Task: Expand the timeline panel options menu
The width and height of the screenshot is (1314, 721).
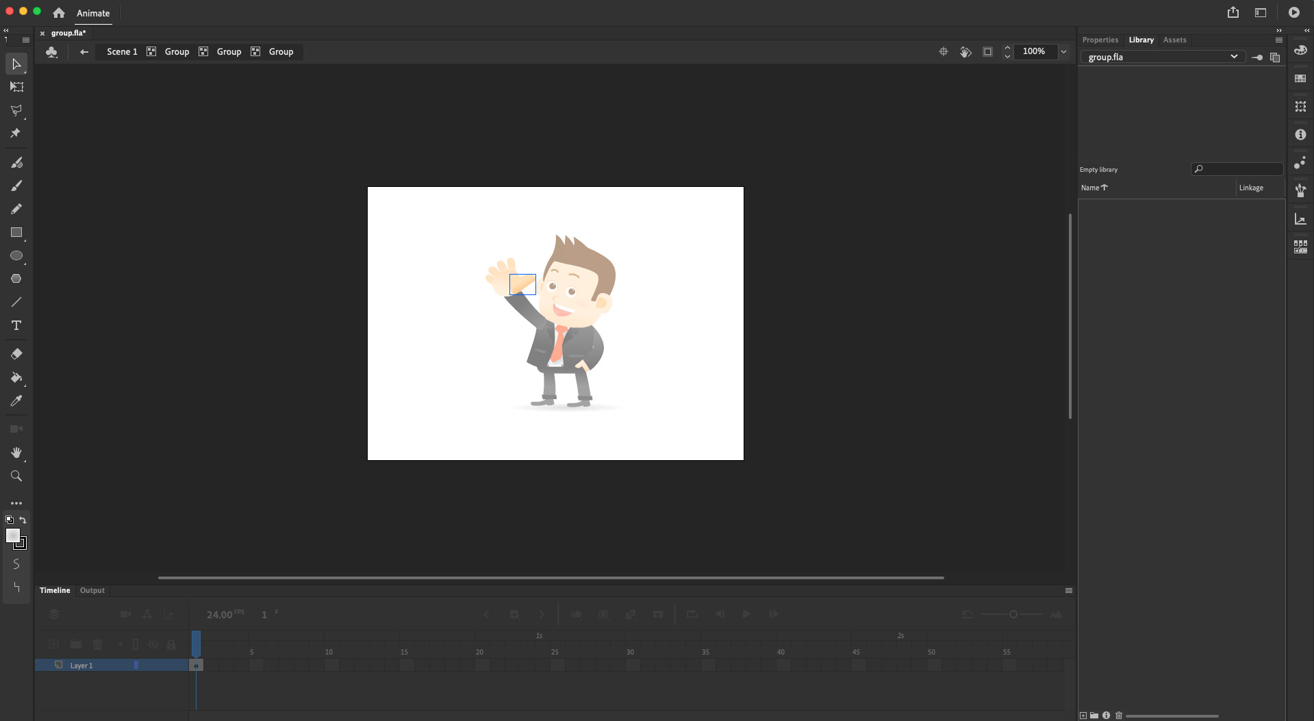Action: [1068, 590]
